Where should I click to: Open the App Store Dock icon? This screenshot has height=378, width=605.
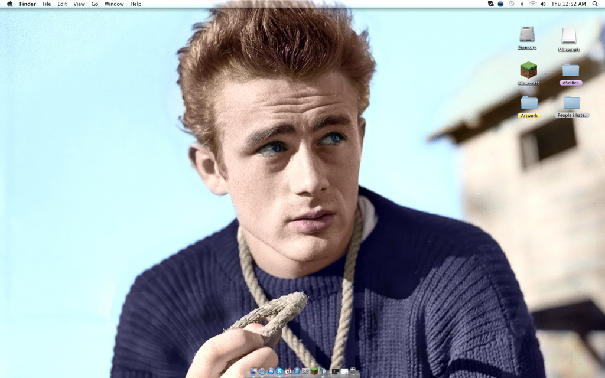pyautogui.click(x=271, y=371)
